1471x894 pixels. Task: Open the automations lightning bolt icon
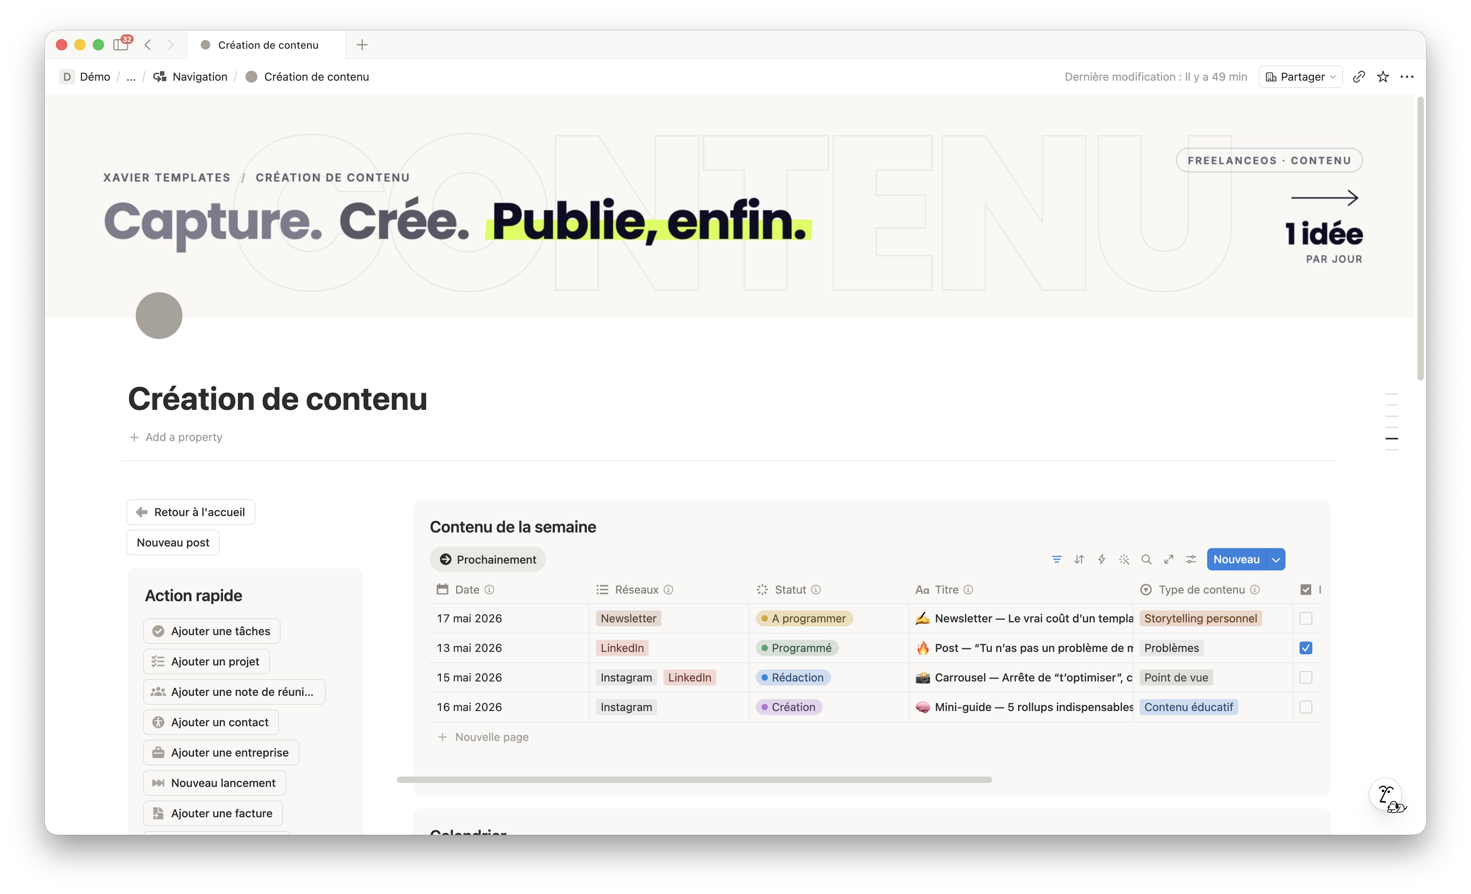tap(1102, 559)
